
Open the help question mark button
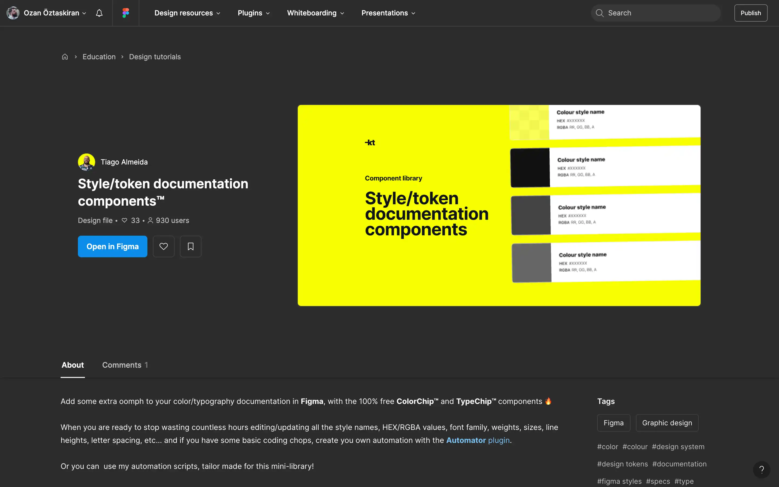(761, 470)
